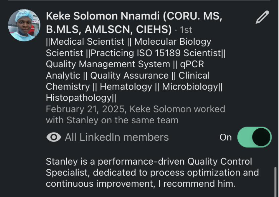Turn off the recommendation visibility switch
Screen dimensions: 279x197
pos(254,137)
